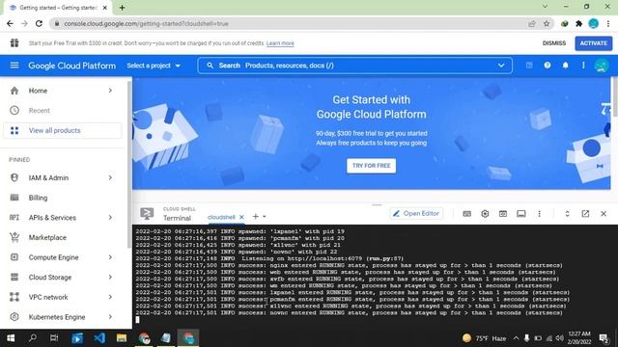Switch to the cloudshell terminal tab

click(x=221, y=217)
